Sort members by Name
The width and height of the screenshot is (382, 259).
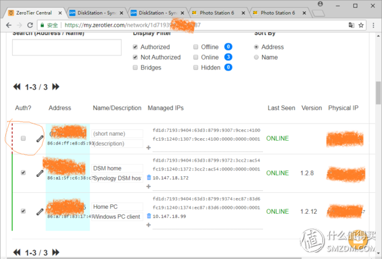tap(257, 57)
